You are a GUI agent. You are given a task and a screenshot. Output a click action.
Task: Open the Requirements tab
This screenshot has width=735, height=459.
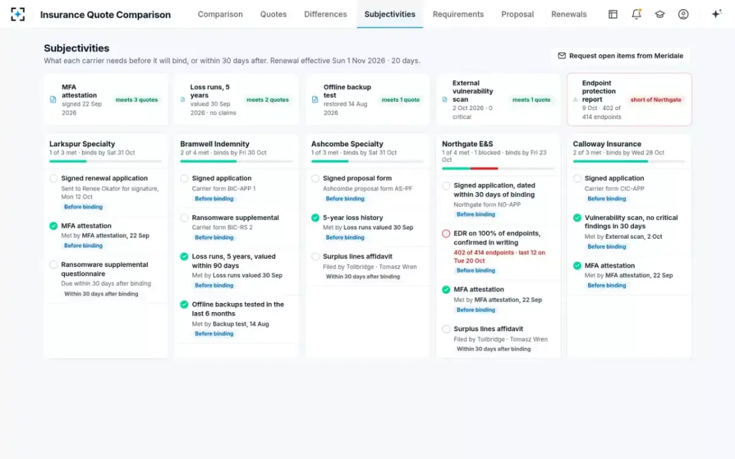tap(458, 14)
